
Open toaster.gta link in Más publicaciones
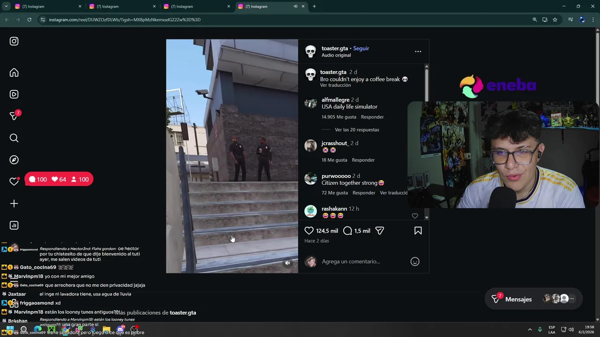[x=183, y=313]
